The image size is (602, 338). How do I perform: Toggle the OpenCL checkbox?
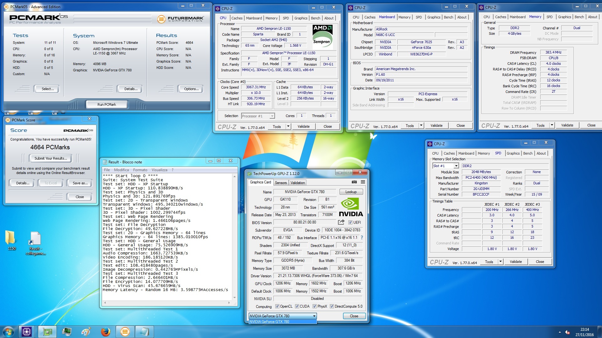tap(277, 306)
